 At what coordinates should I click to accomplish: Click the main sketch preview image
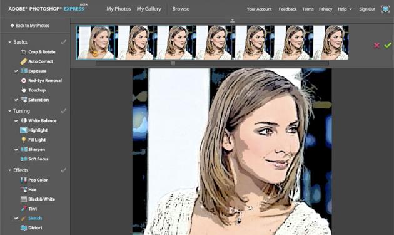point(232,152)
